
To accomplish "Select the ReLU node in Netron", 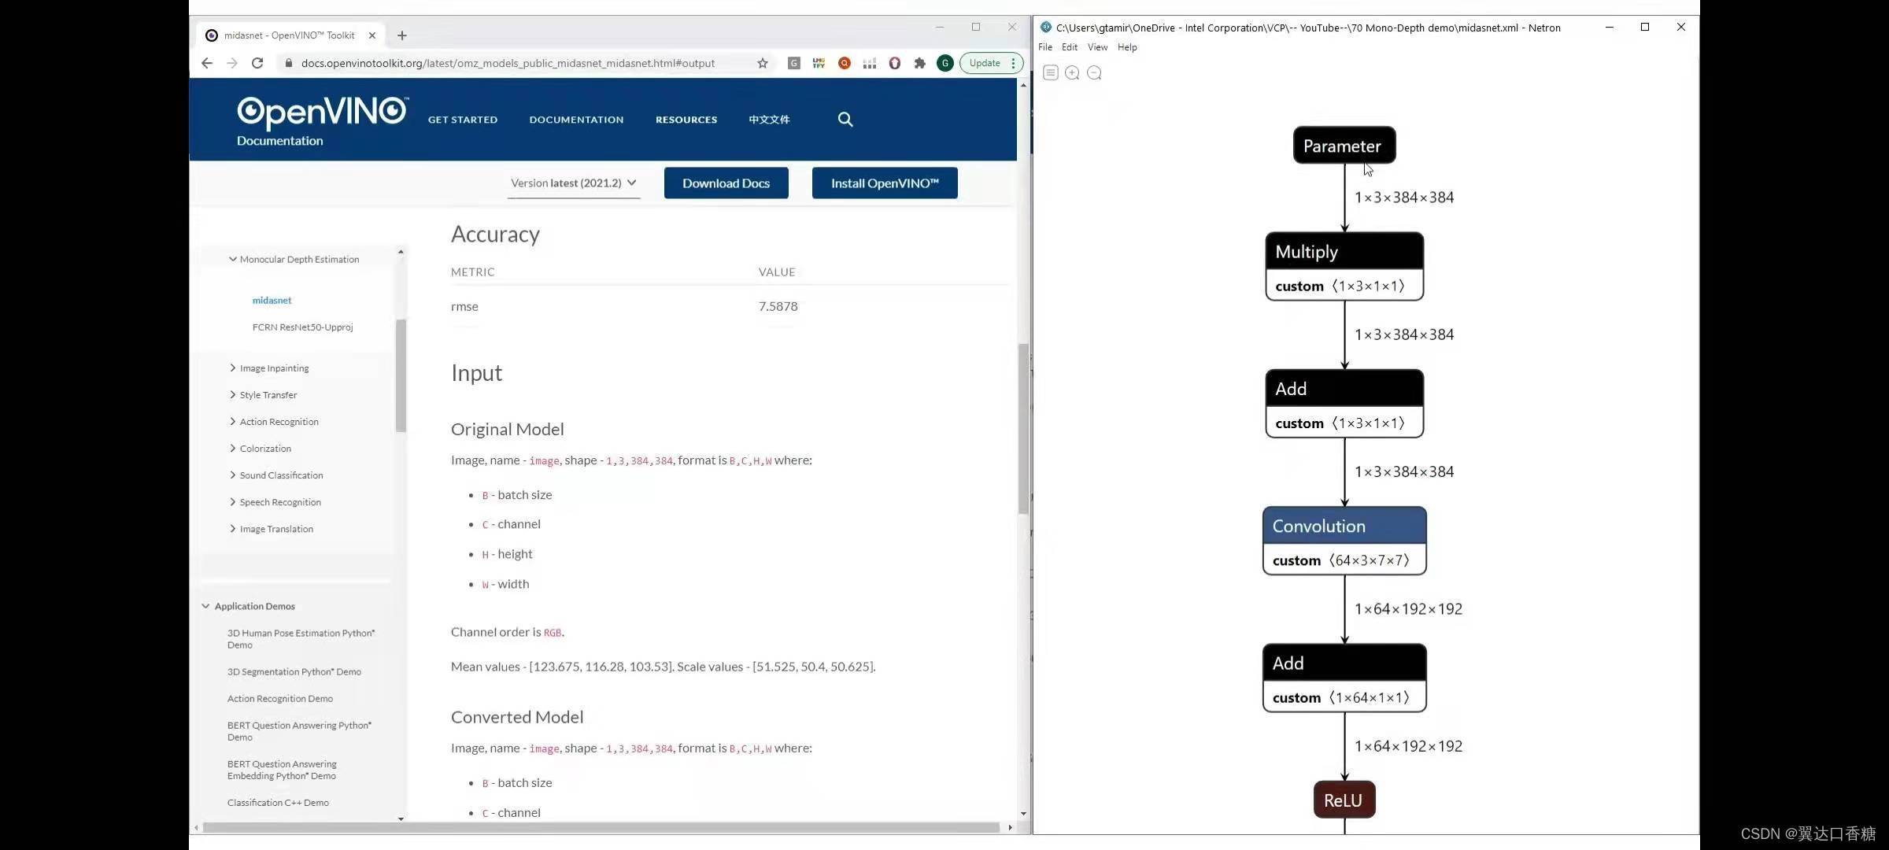I will pyautogui.click(x=1344, y=800).
